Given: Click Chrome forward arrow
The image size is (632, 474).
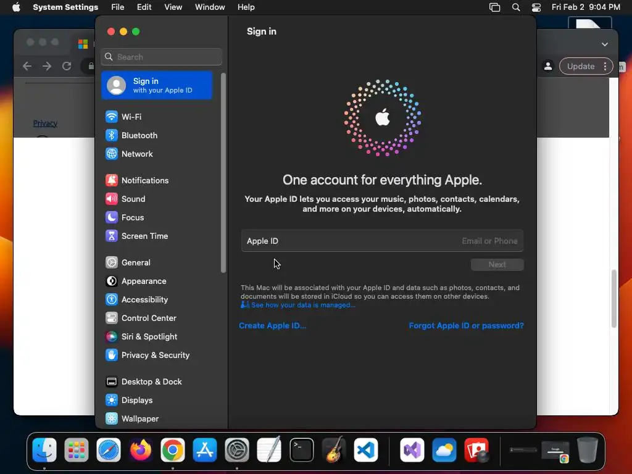Looking at the screenshot, I should pos(47,66).
